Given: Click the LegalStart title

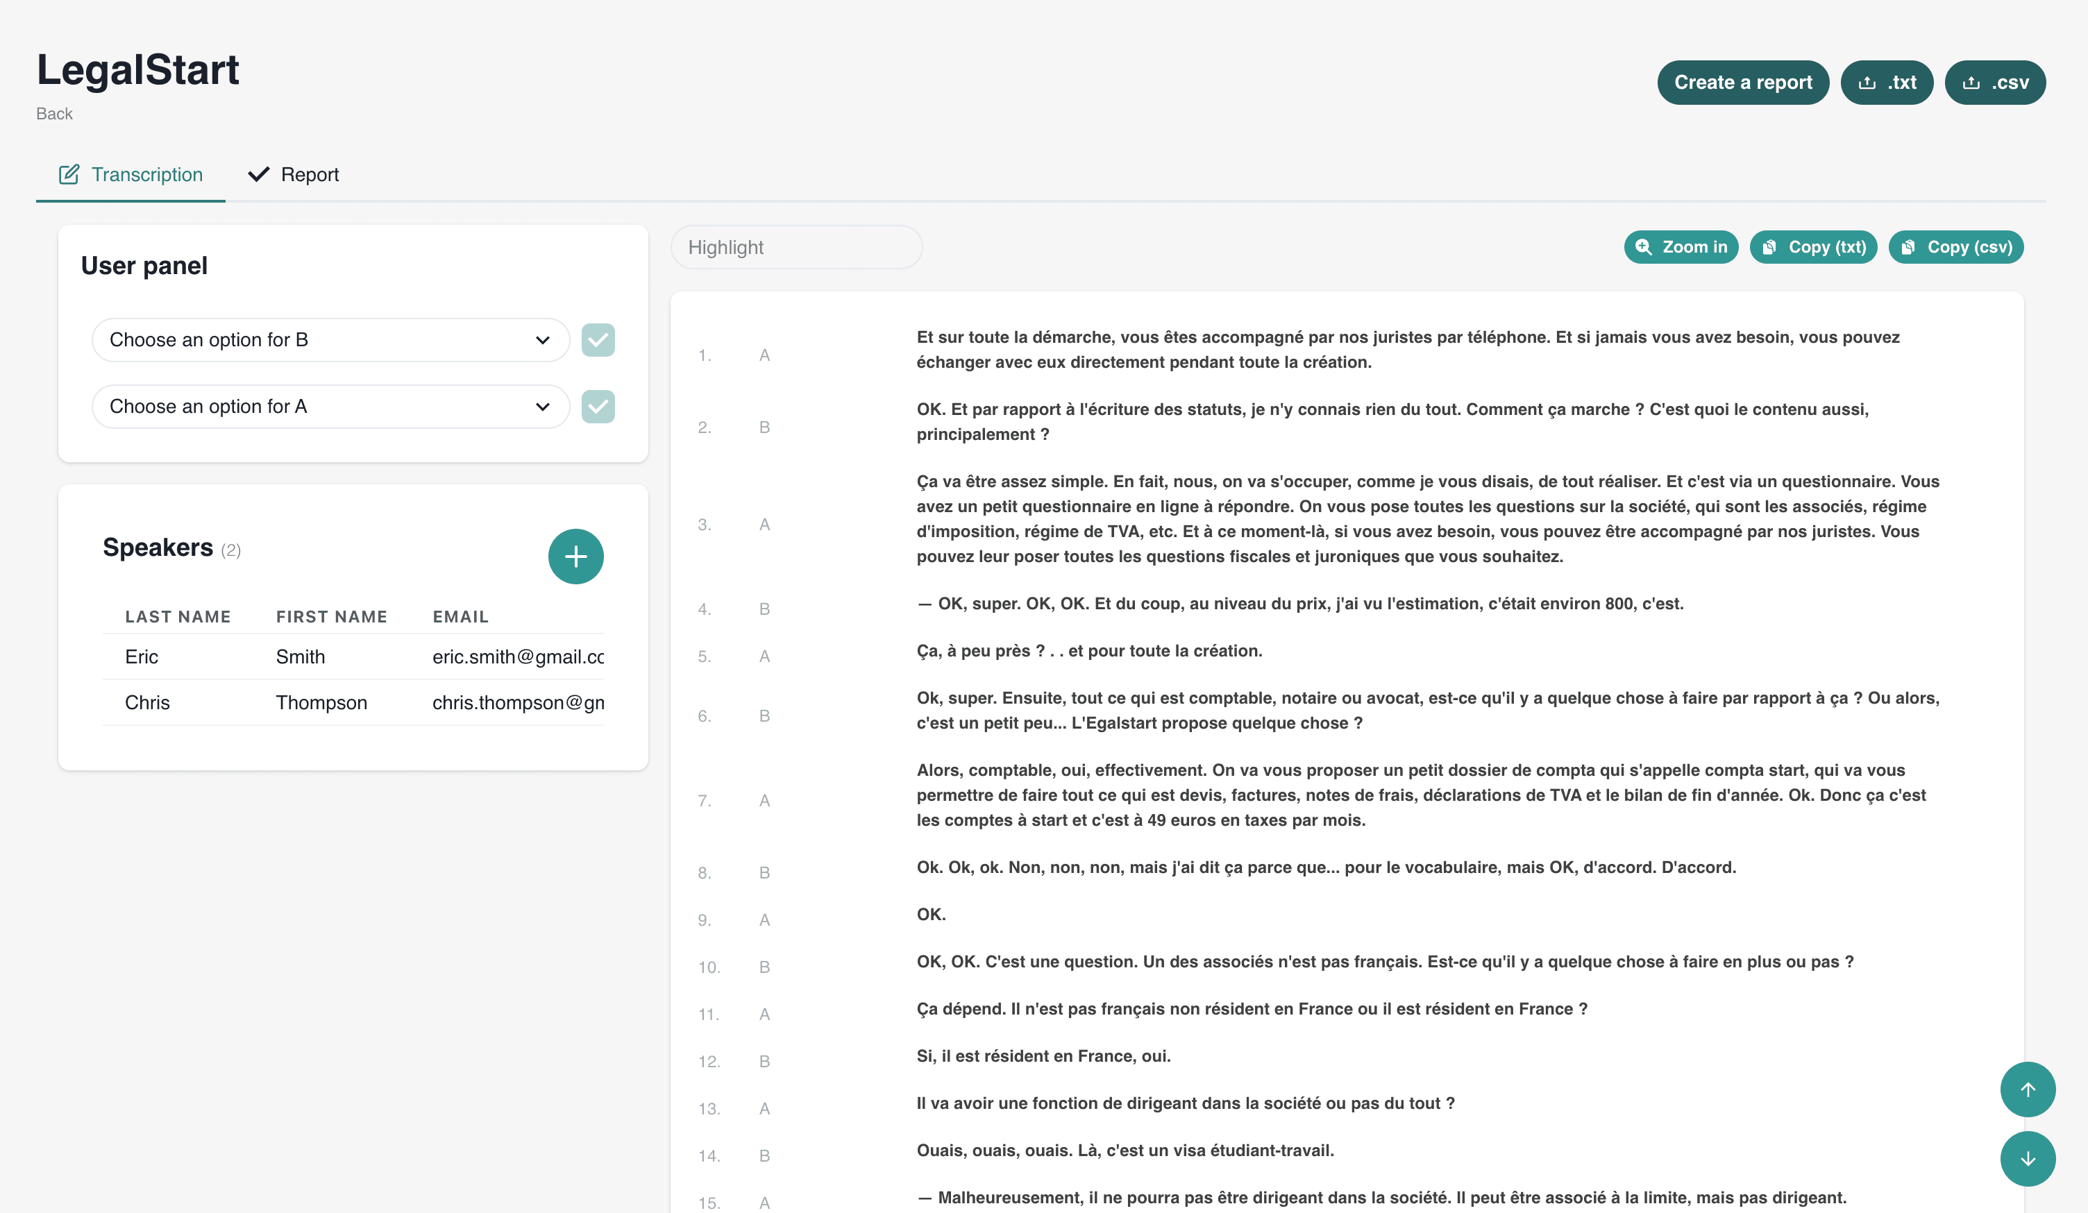Looking at the screenshot, I should click(x=137, y=69).
